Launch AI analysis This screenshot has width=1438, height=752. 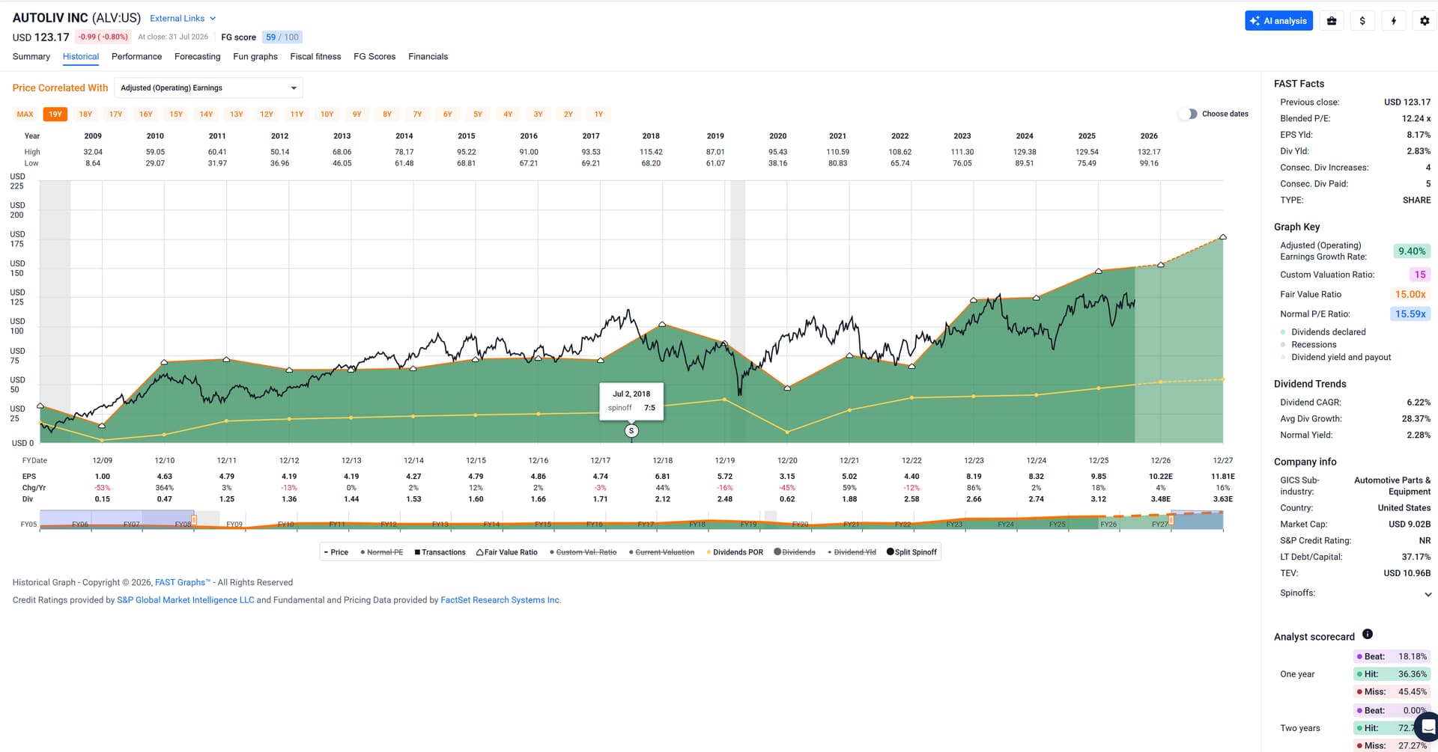[1278, 21]
